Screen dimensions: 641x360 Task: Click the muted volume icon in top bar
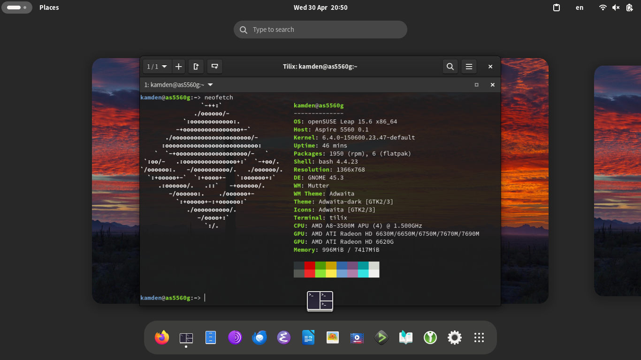pos(616,7)
